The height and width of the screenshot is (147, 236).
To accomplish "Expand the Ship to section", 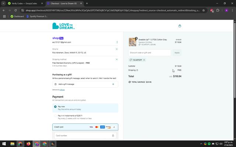I will pos(117,49).
